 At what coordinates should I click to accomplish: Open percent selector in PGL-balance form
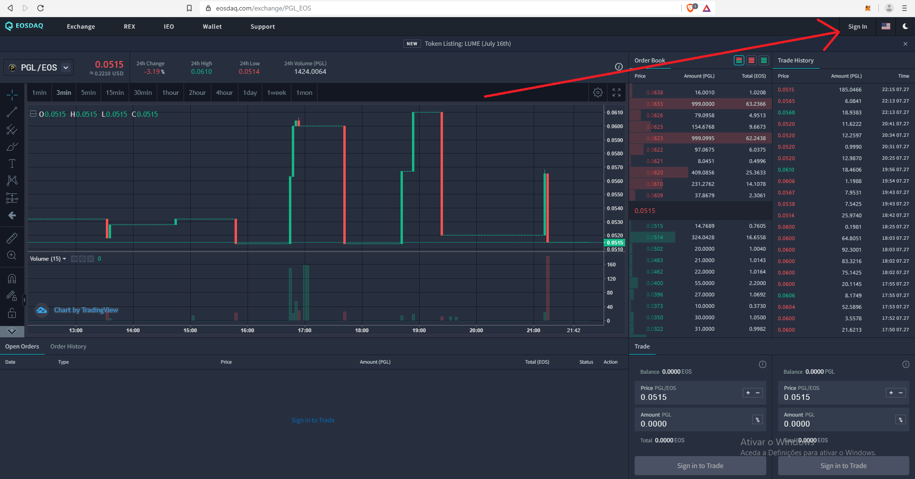(901, 420)
